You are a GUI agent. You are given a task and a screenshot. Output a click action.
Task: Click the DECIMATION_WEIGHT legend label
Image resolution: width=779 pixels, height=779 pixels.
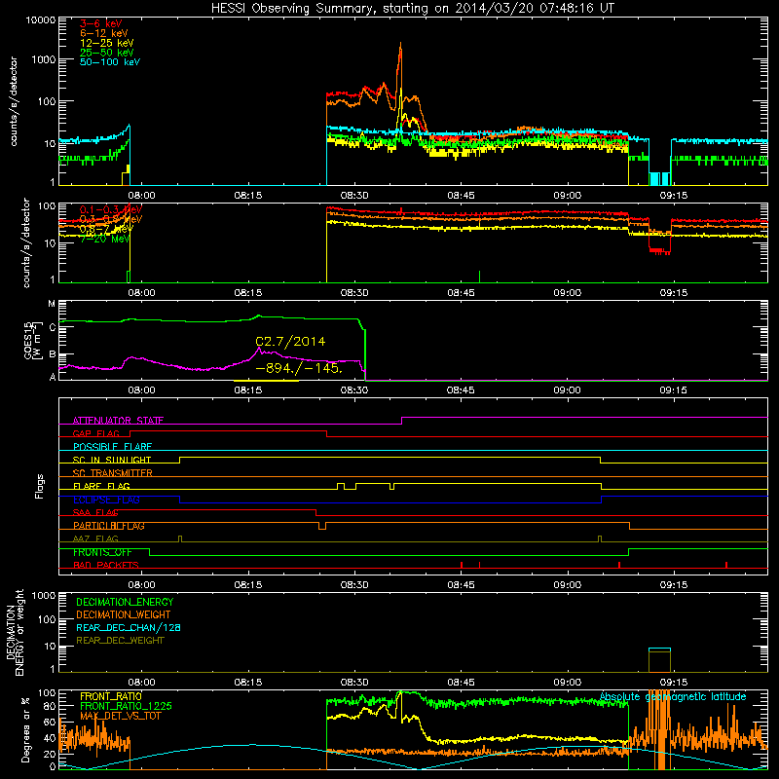tap(124, 614)
